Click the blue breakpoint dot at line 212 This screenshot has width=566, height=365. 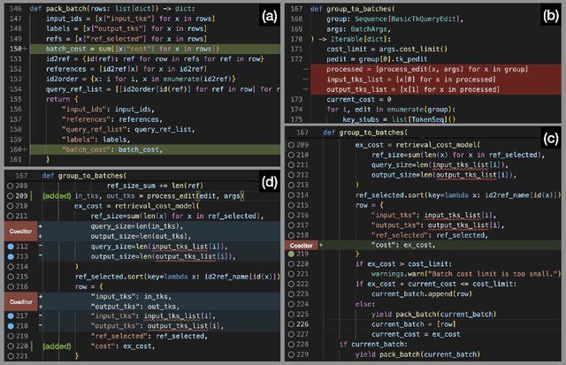pos(9,245)
